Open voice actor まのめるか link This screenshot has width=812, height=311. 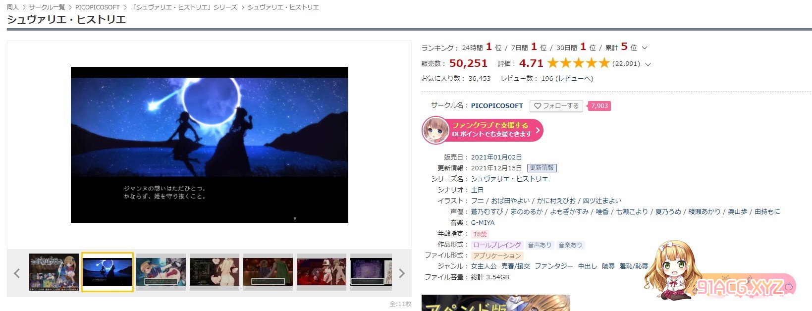527,211
